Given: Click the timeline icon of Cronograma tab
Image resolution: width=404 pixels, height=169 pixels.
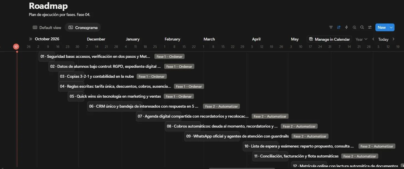Looking at the screenshot, I should pos(71,27).
